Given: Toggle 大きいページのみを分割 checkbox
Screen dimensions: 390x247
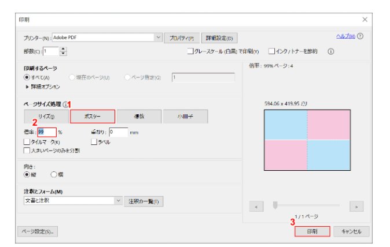Looking at the screenshot, I should point(27,150).
